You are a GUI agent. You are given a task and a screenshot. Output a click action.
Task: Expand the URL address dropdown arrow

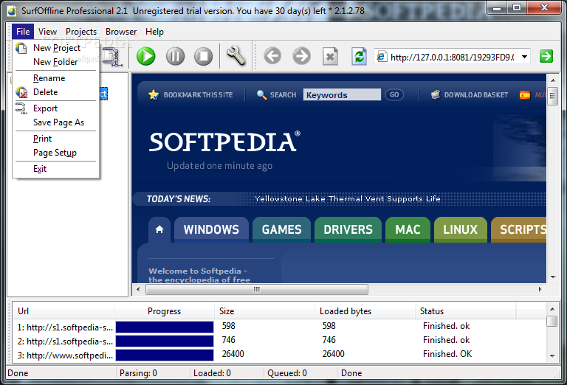click(x=525, y=57)
